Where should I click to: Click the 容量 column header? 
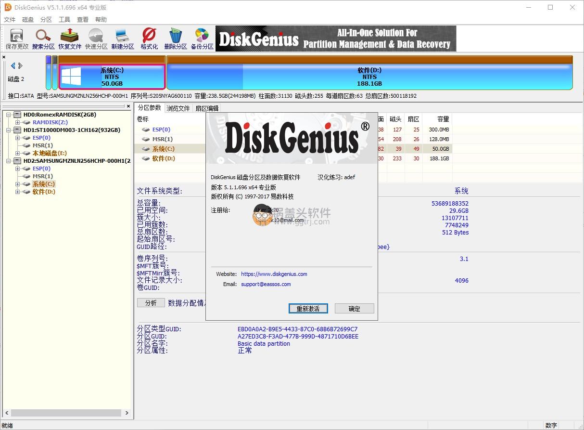coord(437,119)
